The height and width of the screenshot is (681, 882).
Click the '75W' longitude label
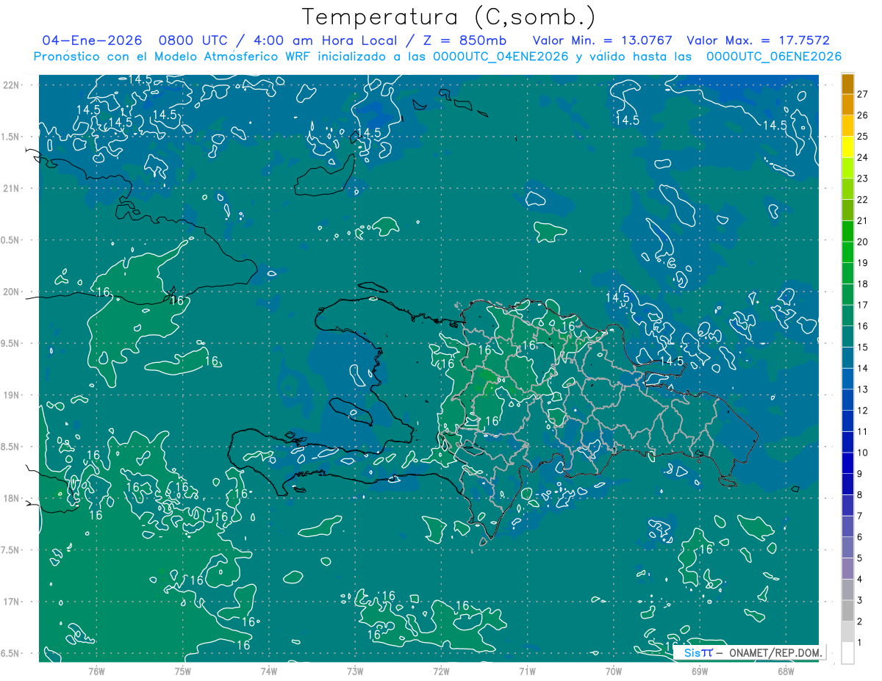coord(182,671)
